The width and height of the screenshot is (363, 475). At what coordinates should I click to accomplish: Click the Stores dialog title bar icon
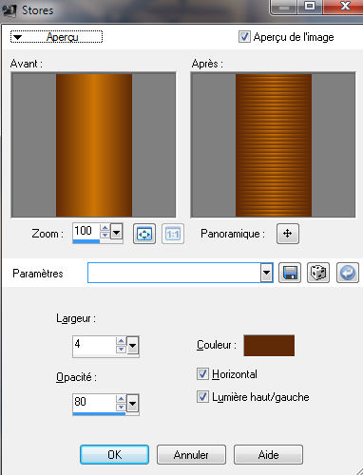pos(9,10)
